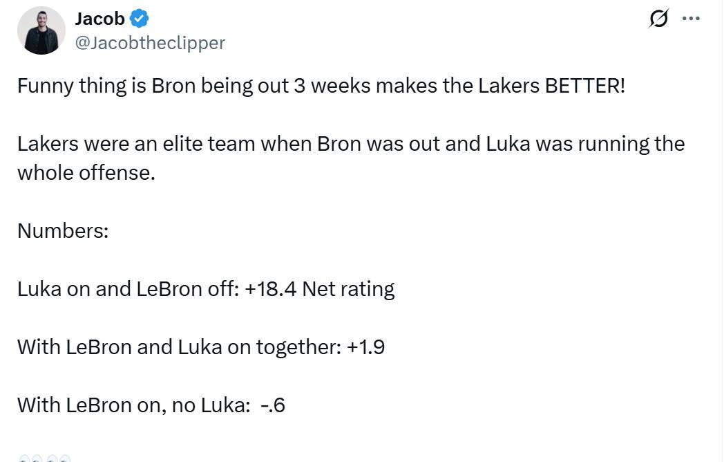Screen dimensions: 724x462
Task: Open Grok actions icon on the post
Action: point(658,19)
